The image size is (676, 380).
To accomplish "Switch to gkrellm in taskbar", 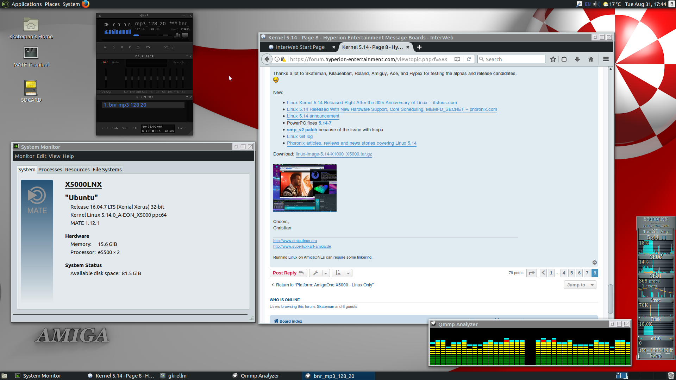I will tap(174, 376).
